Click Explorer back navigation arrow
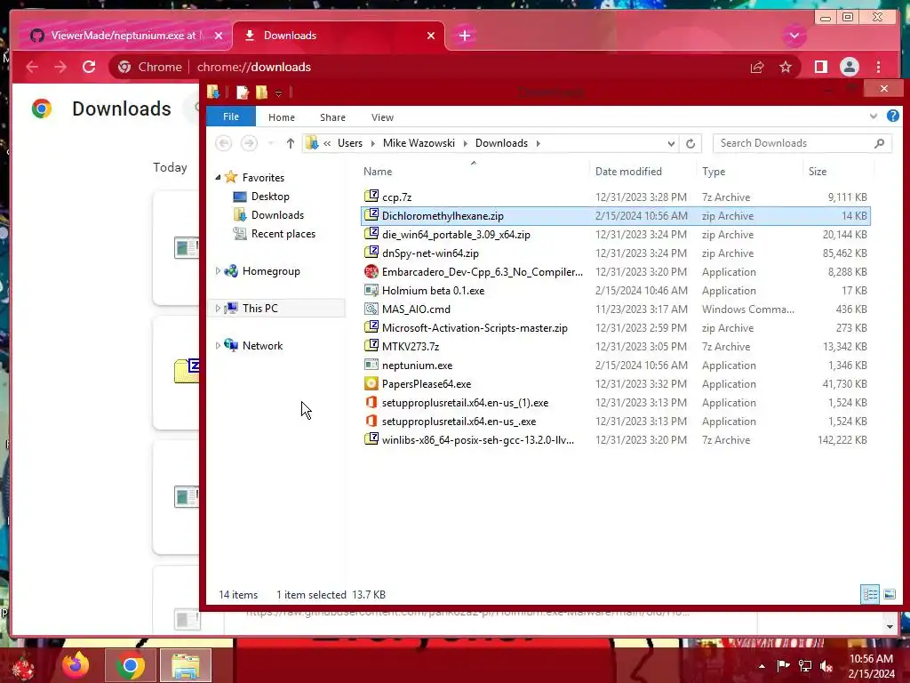This screenshot has height=683, width=910. click(223, 143)
